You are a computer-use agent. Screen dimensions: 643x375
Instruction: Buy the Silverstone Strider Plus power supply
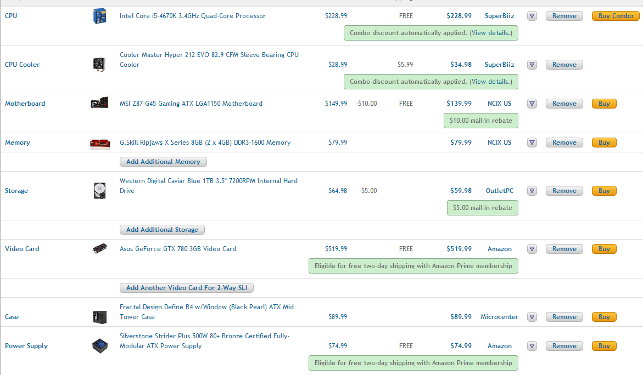coord(604,346)
